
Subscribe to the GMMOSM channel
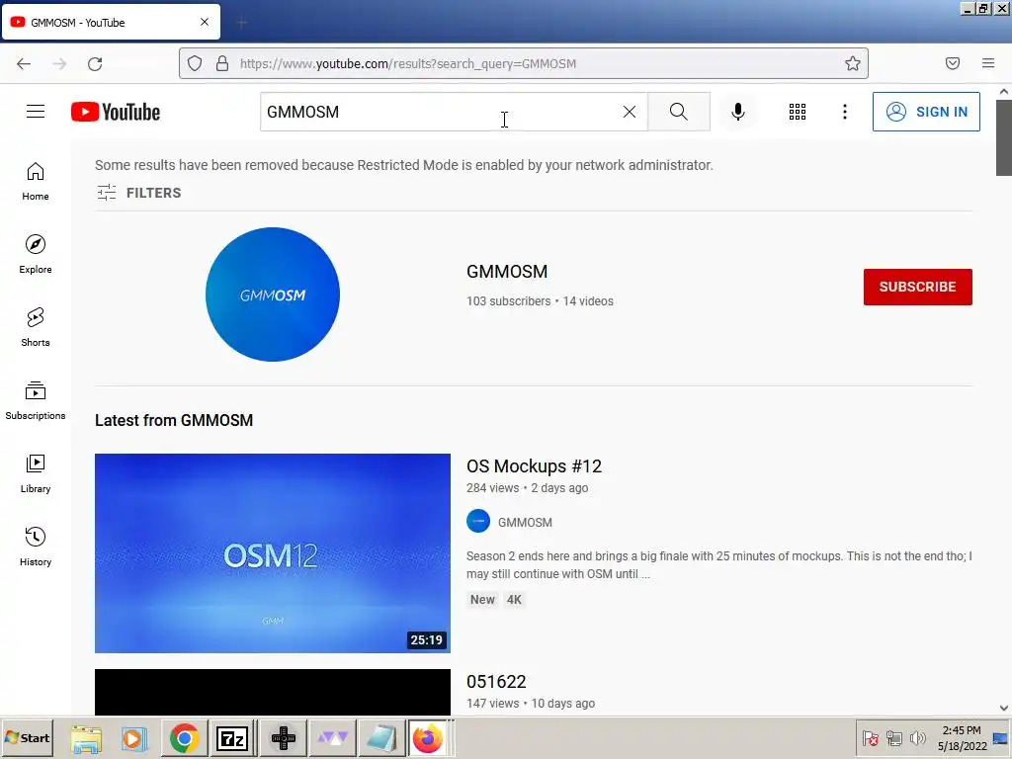[917, 287]
